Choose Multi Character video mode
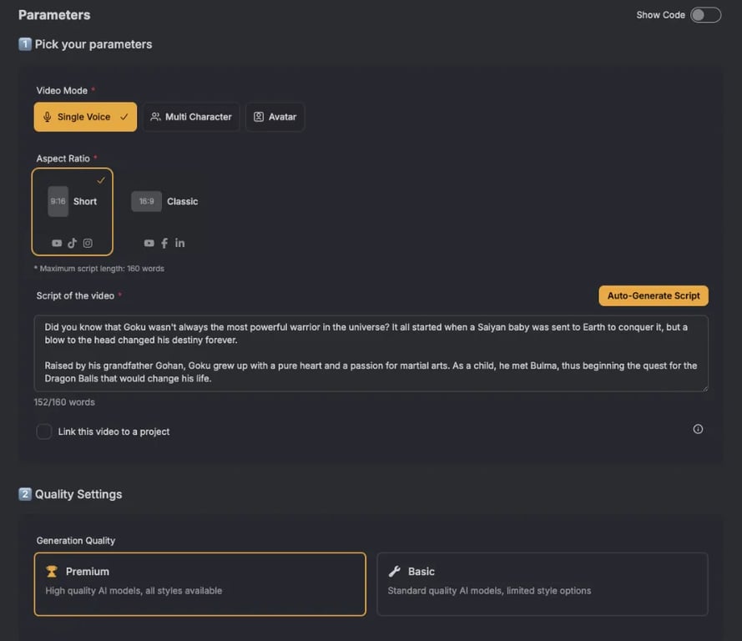The image size is (742, 641). [191, 117]
